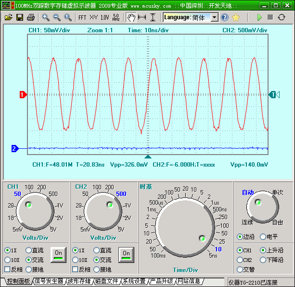Click the green run play button
The height and width of the screenshot is (287, 295).
(x=259, y=17)
